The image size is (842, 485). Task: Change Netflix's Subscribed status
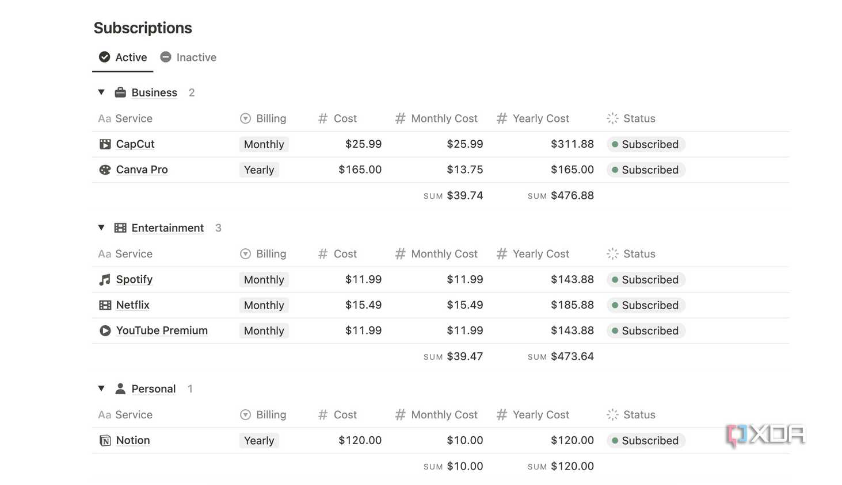click(645, 305)
